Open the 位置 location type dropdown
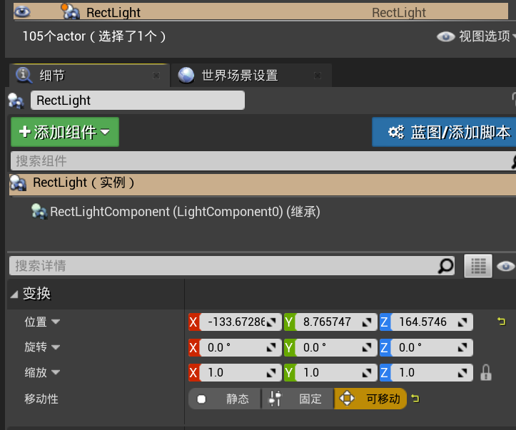This screenshot has height=430, width=516. coord(56,322)
